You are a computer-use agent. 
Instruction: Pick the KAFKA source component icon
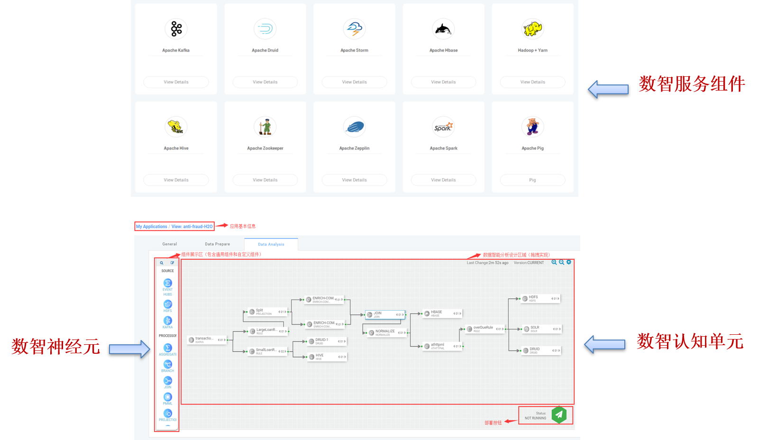pyautogui.click(x=168, y=321)
